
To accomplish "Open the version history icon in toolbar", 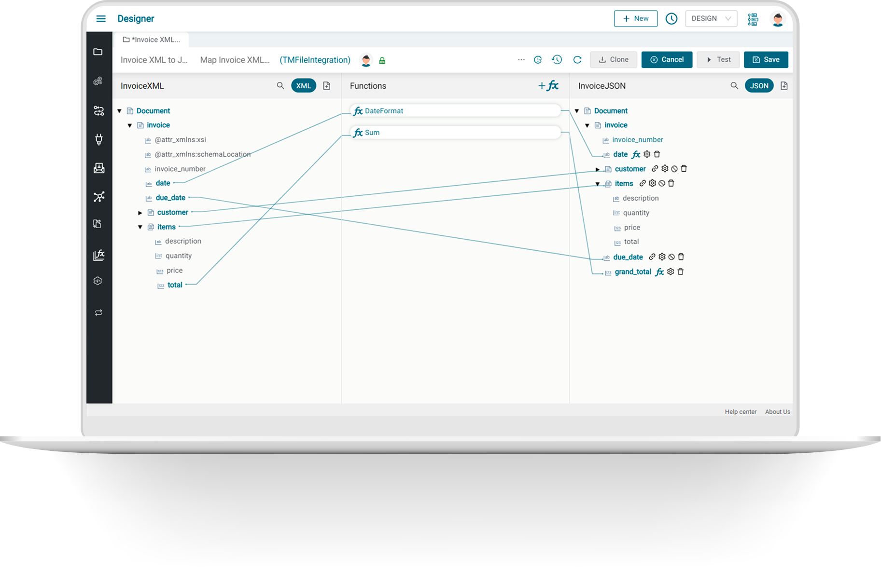I will click(557, 60).
